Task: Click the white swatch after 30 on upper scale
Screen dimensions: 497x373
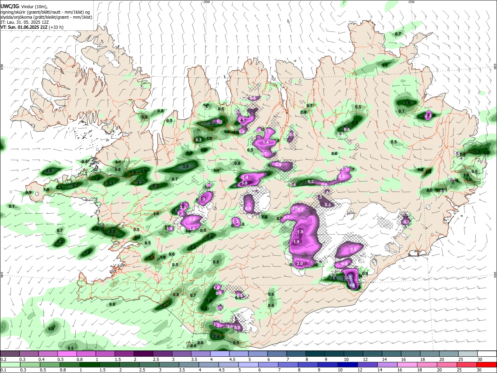Action: tap(487, 354)
